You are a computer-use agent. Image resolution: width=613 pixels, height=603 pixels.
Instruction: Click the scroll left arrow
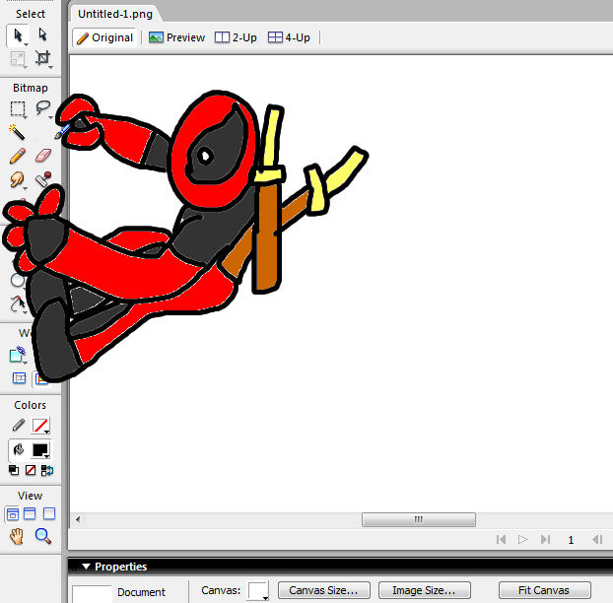pos(78,519)
